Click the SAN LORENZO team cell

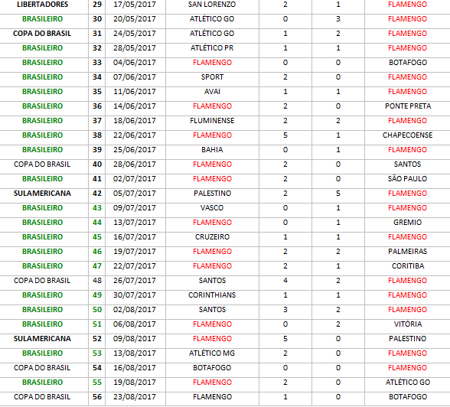click(x=212, y=5)
